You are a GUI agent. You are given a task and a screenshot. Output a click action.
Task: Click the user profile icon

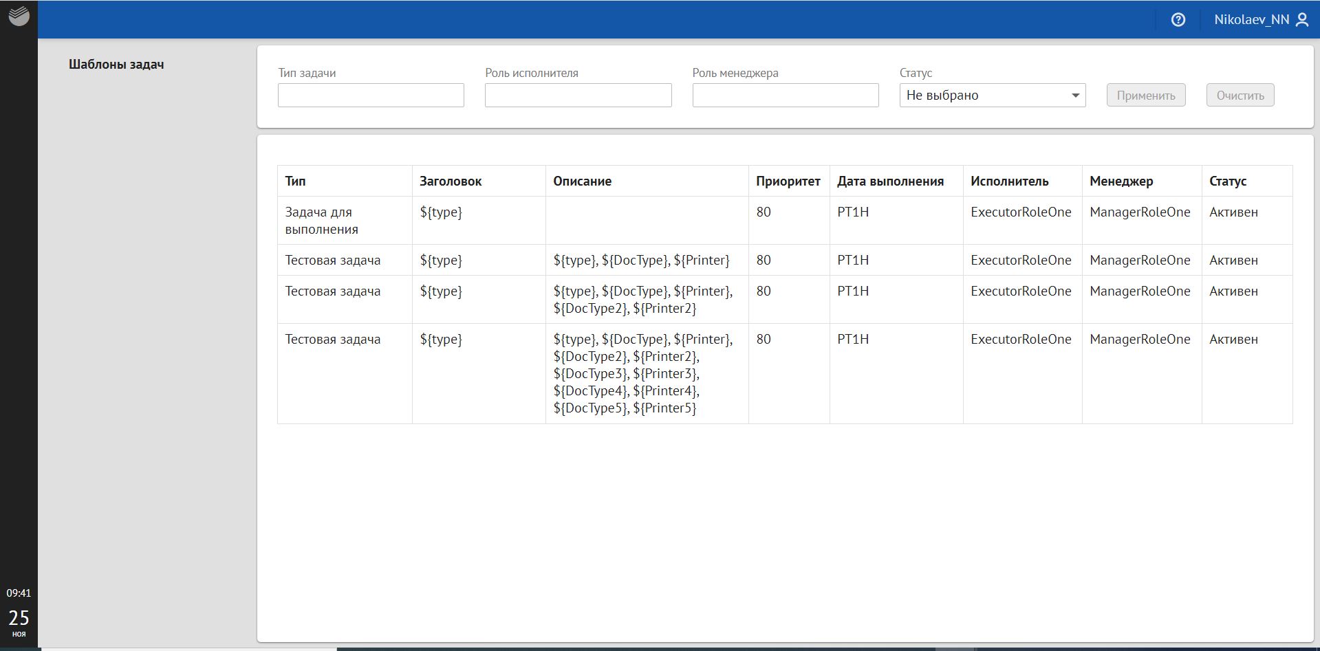1301,20
